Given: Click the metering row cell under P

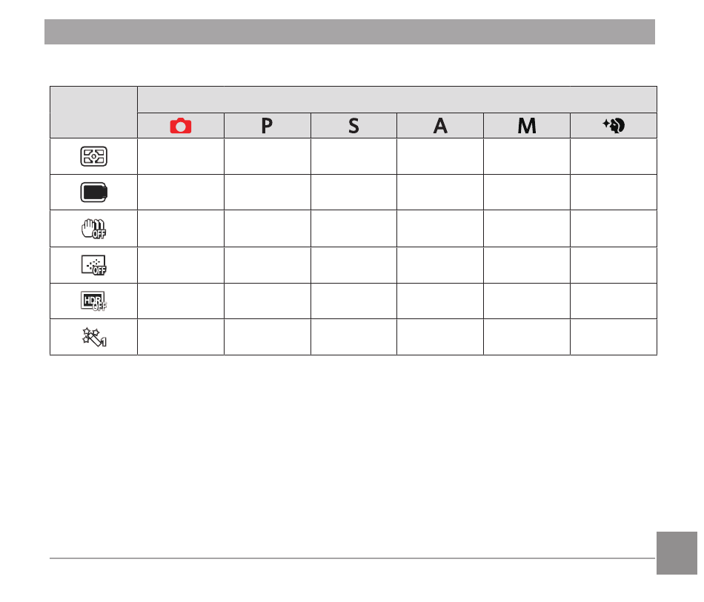Looking at the screenshot, I should pyautogui.click(x=267, y=156).
